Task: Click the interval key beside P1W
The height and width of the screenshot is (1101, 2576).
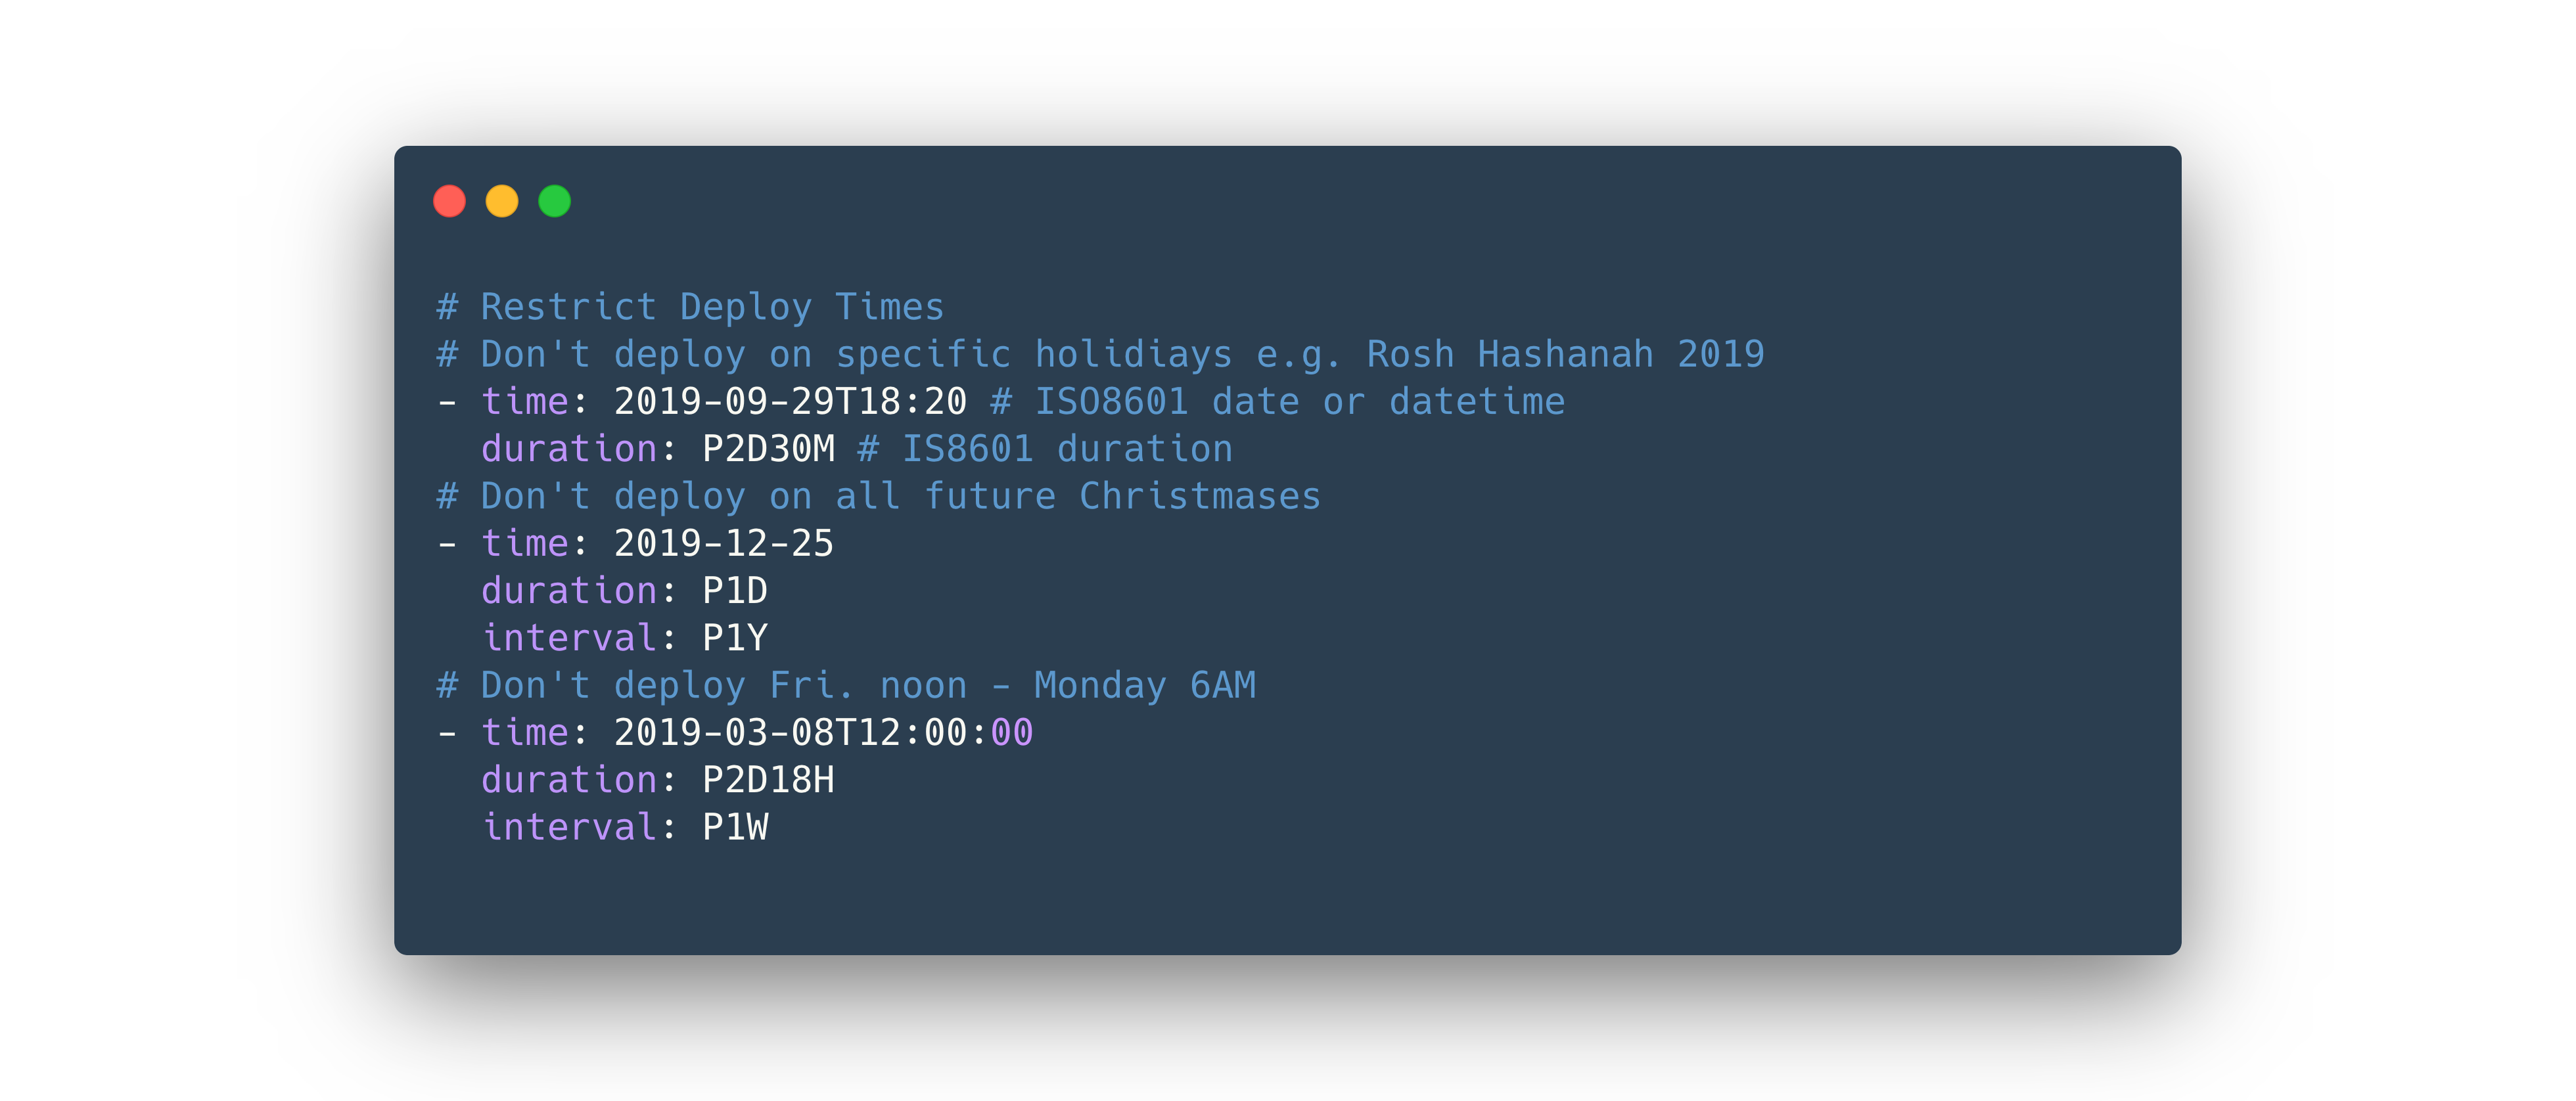Action: (569, 827)
